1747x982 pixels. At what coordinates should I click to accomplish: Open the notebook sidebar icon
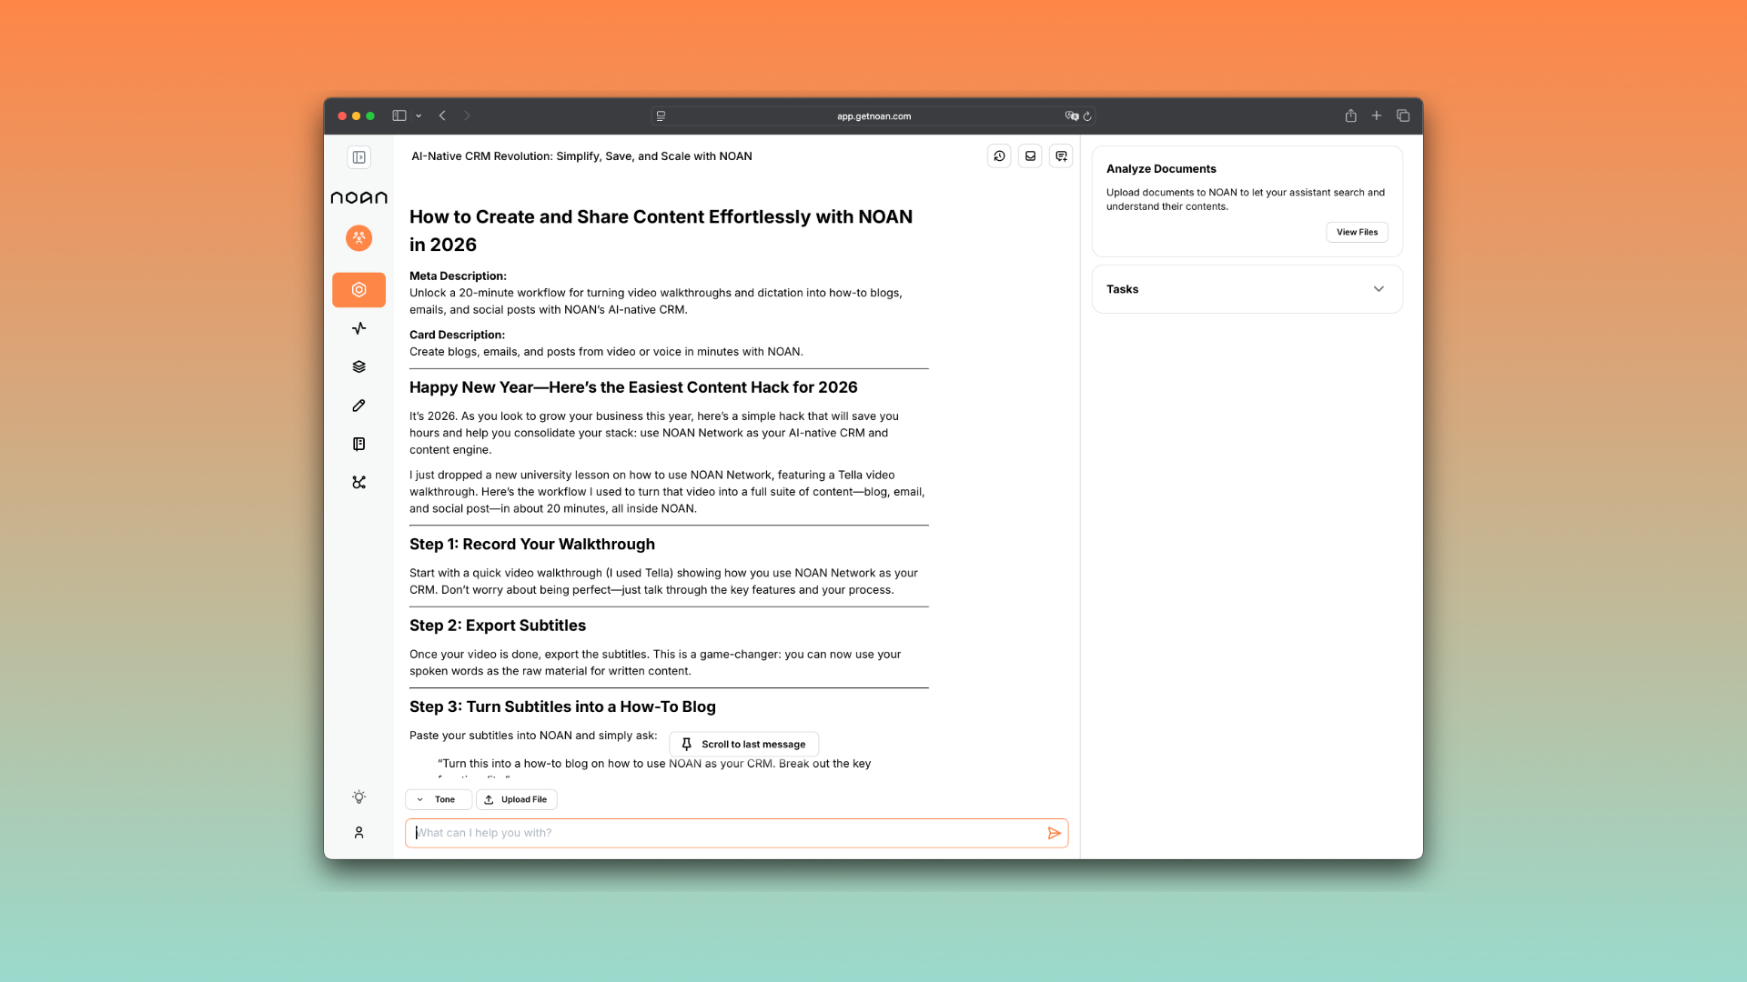pos(358,444)
